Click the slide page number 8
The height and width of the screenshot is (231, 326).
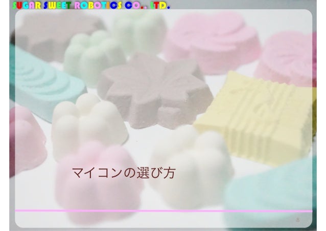298,220
